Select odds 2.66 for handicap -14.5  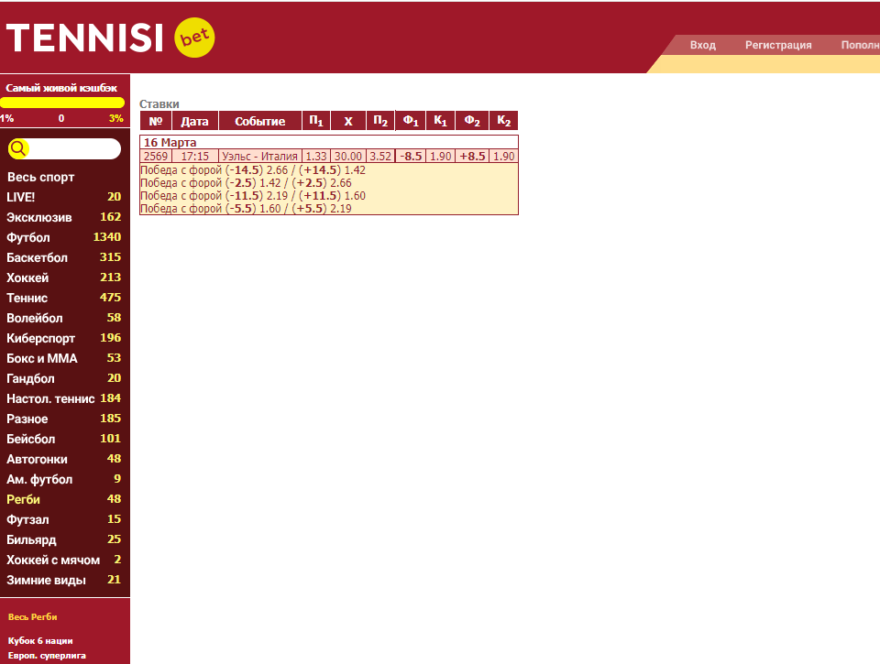(277, 170)
